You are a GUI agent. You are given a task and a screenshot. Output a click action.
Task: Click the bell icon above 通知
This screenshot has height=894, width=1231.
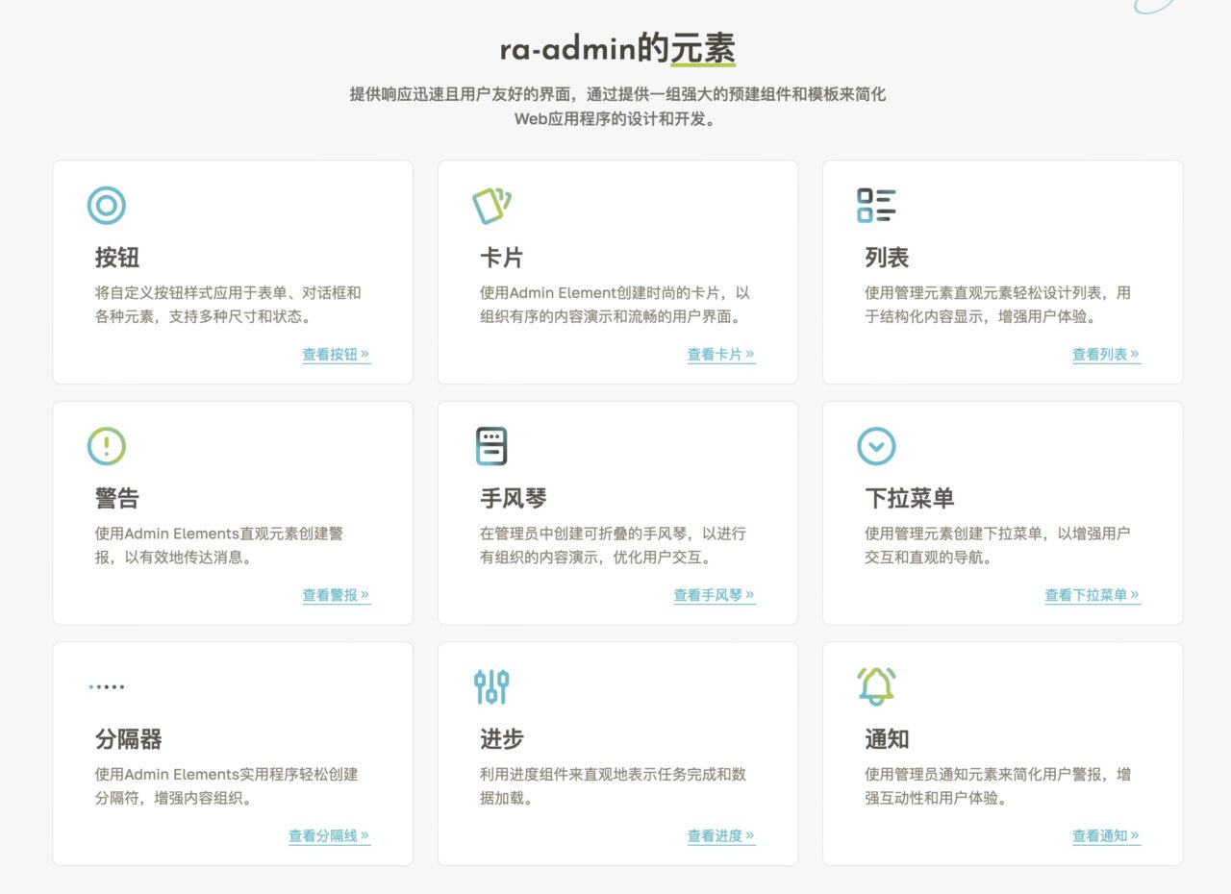coord(876,686)
